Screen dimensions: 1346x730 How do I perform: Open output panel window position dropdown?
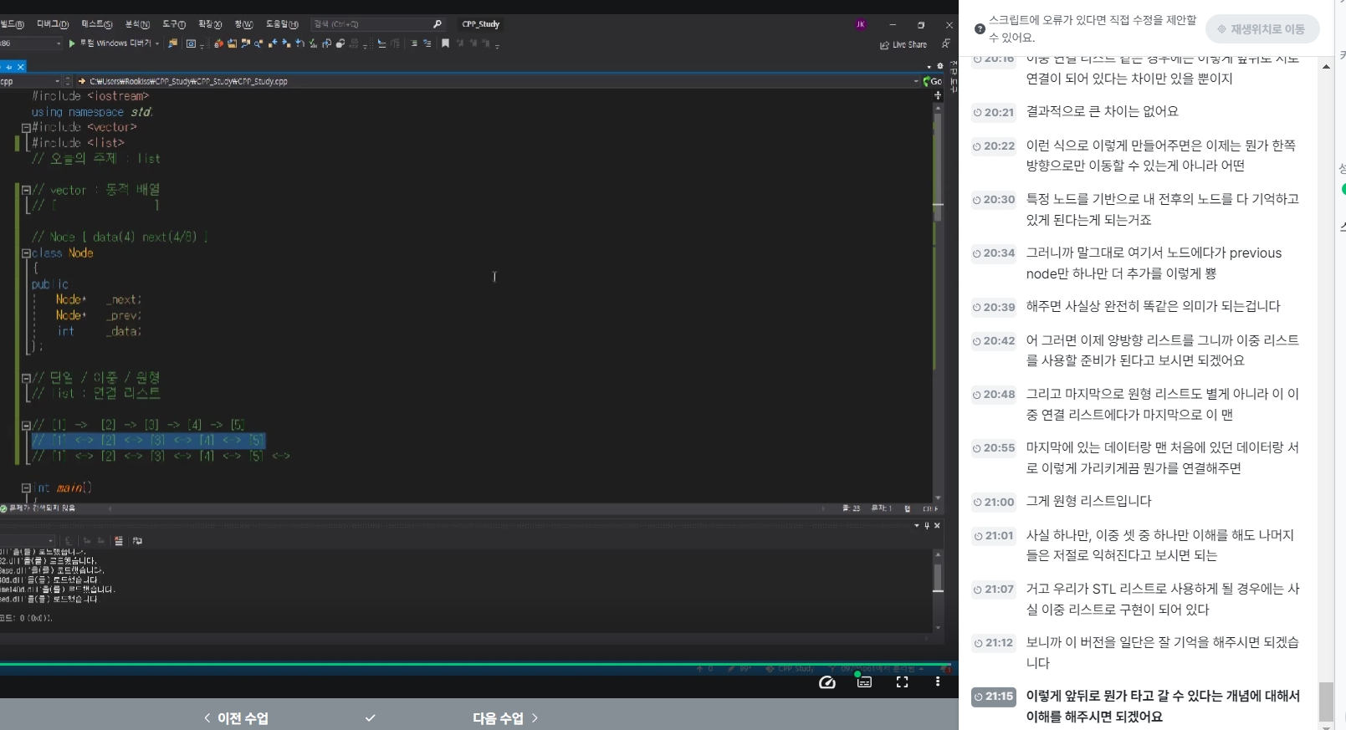click(x=917, y=525)
